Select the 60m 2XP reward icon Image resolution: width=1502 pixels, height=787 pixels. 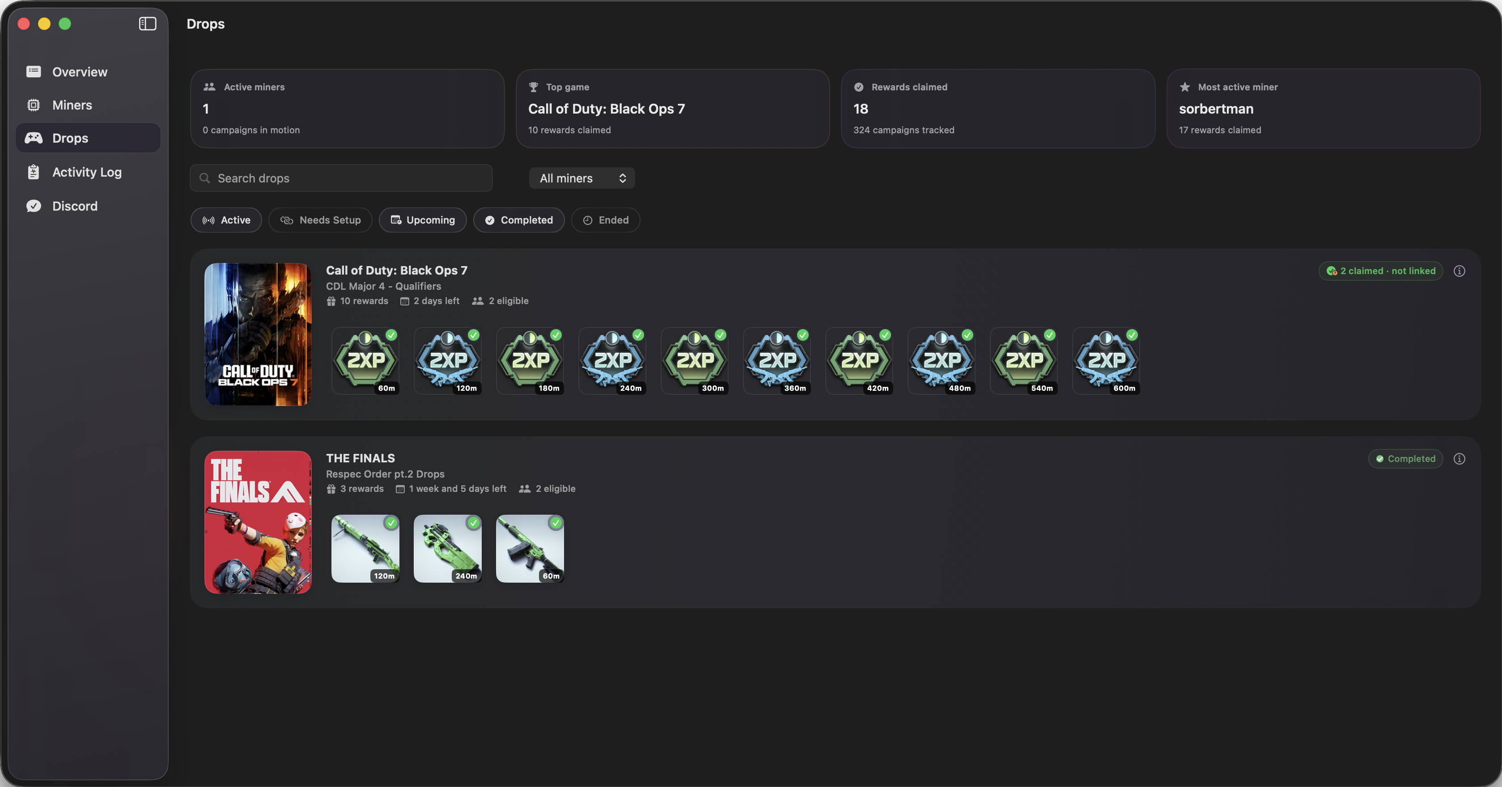pyautogui.click(x=365, y=361)
